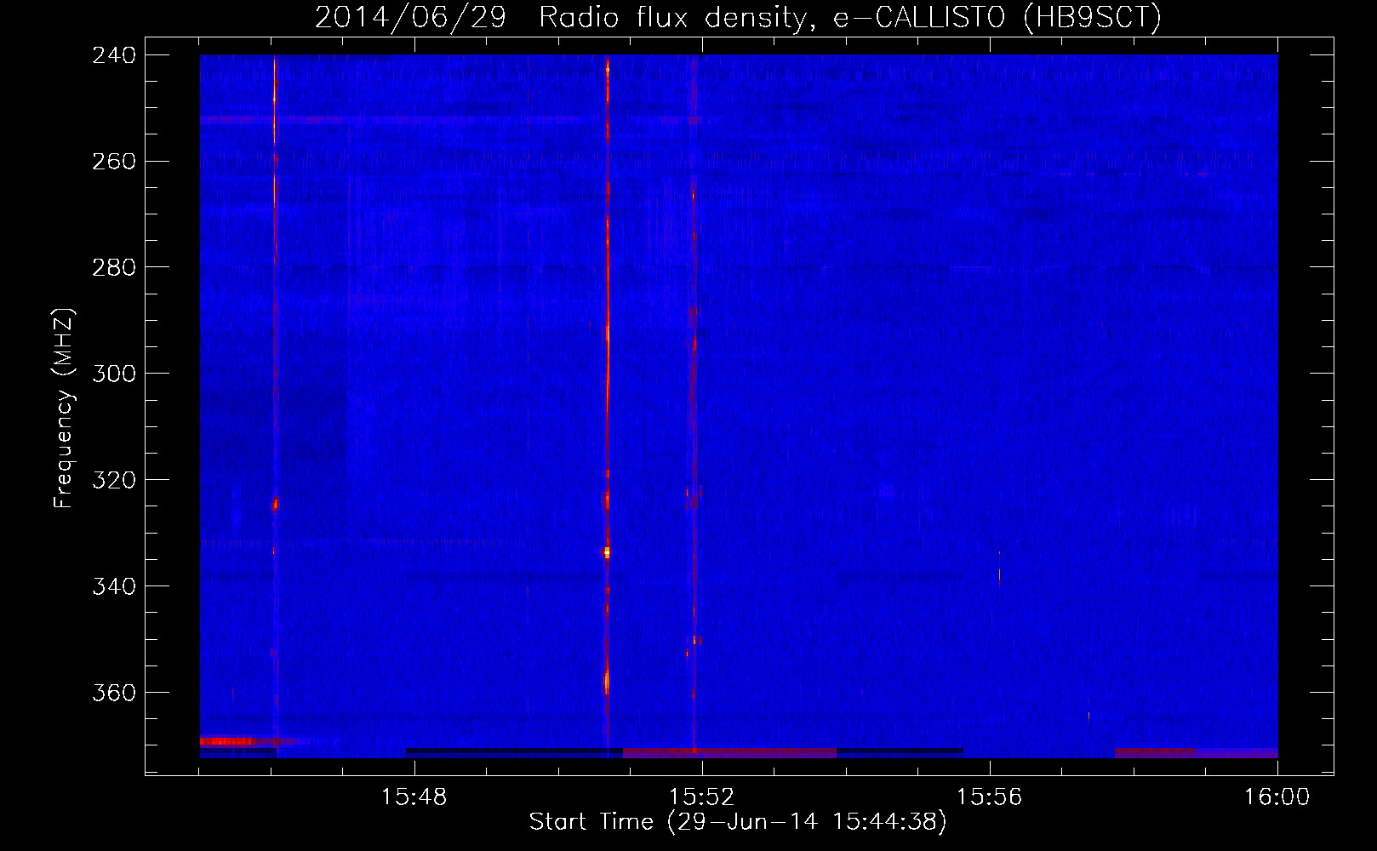
Task: Click the Start Time x-axis label
Action: 738,822
